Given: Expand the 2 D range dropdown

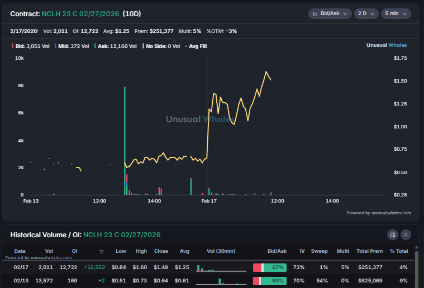Looking at the screenshot, I should tap(366, 13).
